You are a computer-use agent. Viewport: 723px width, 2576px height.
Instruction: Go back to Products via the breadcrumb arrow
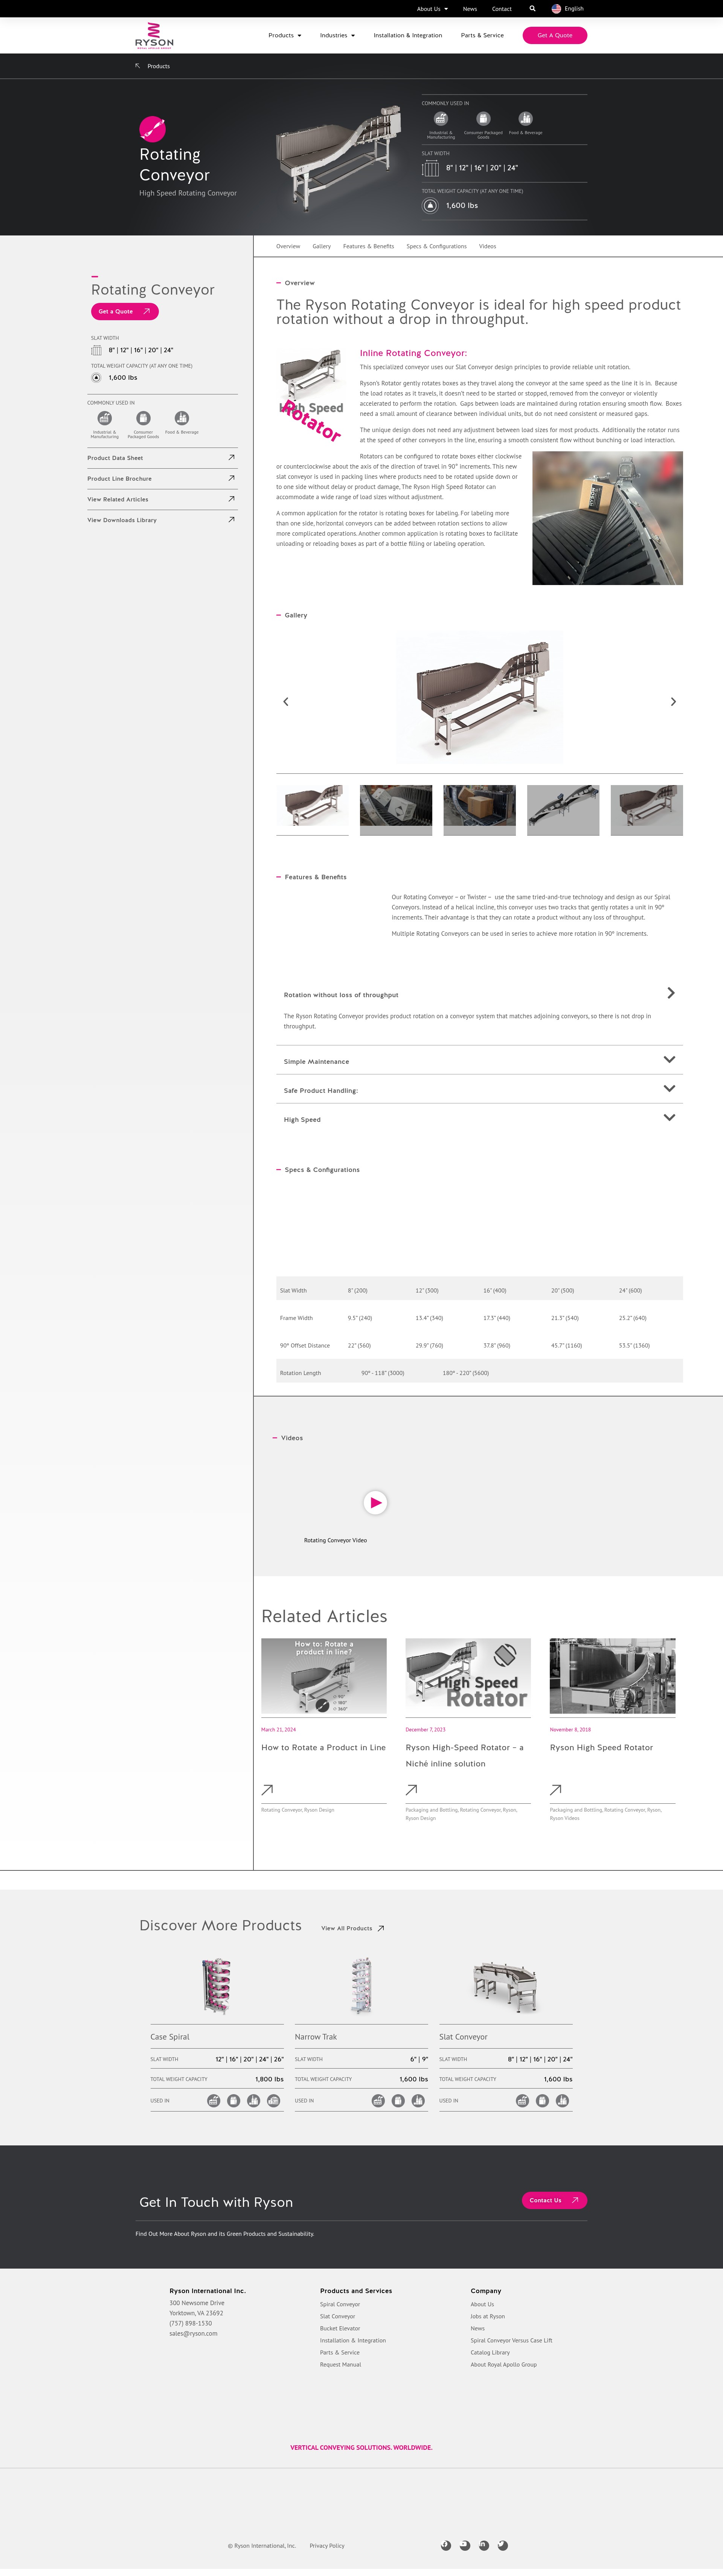coord(138,66)
